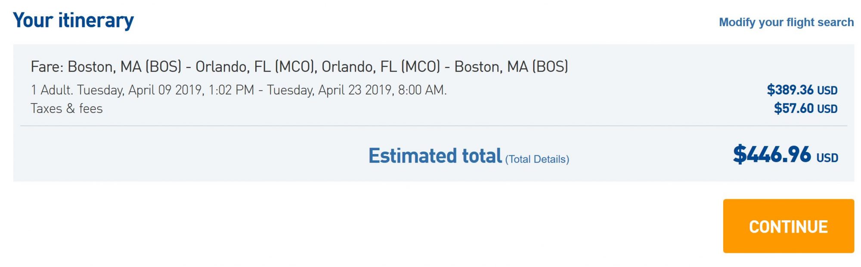Click the Estimated total label
This screenshot has width=861, height=267.
[x=435, y=156]
